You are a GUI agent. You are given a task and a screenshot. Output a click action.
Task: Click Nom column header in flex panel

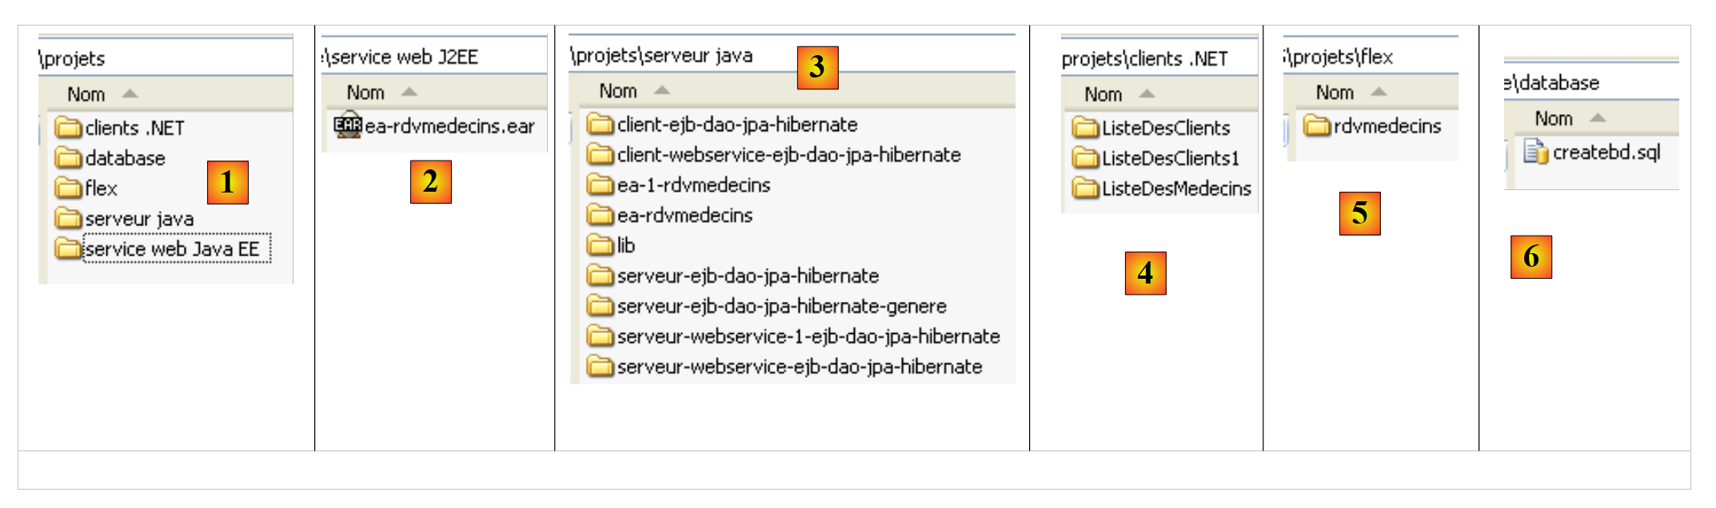point(1335,93)
